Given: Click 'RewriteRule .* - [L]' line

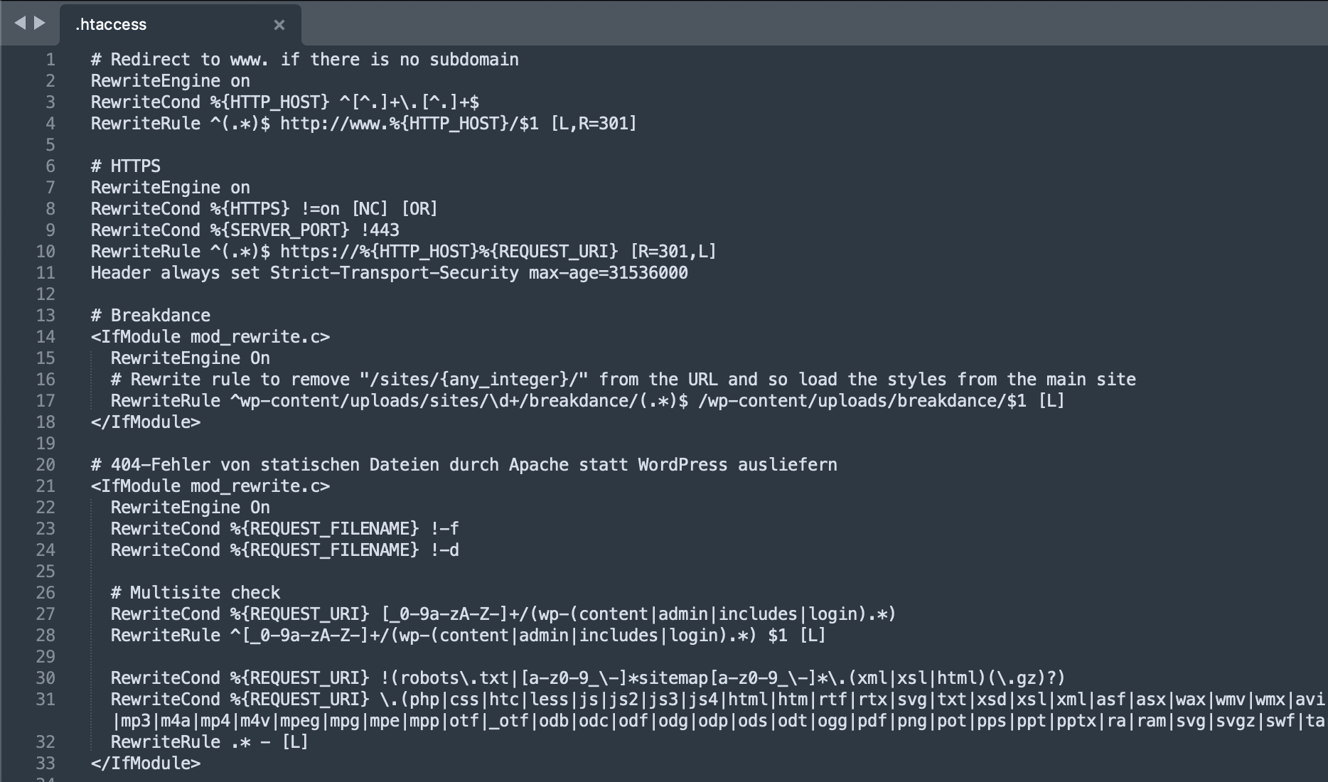Looking at the screenshot, I should pyautogui.click(x=210, y=742).
